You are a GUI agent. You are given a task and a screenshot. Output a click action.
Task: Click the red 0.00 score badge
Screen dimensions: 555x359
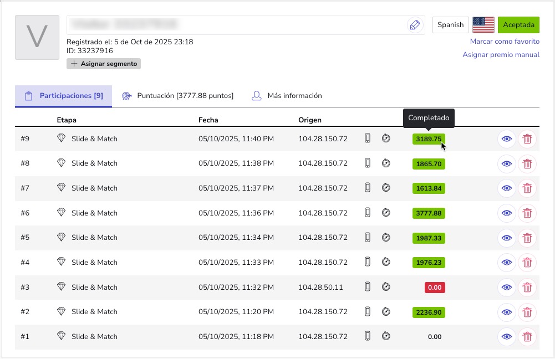tap(435, 288)
